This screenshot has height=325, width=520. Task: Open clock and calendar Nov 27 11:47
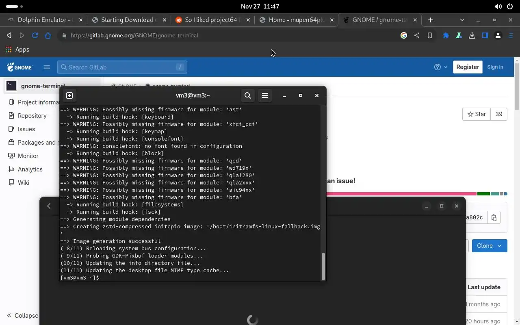click(x=260, y=6)
